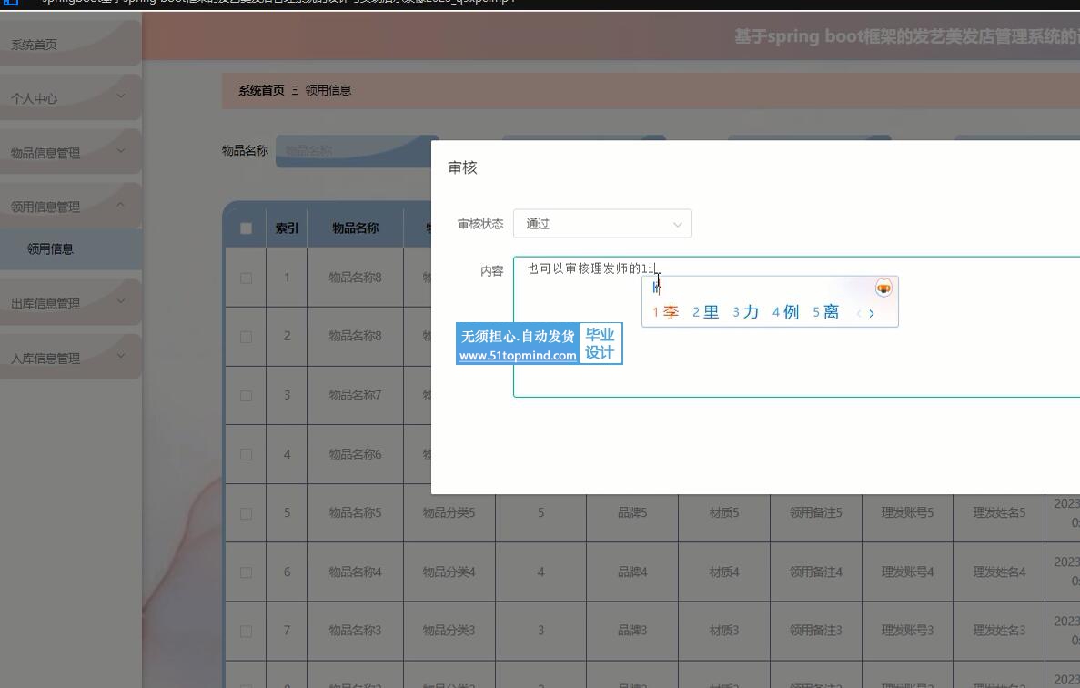Screen dimensions: 1080x688
Task: Click the cell 材质5
Action: click(724, 513)
